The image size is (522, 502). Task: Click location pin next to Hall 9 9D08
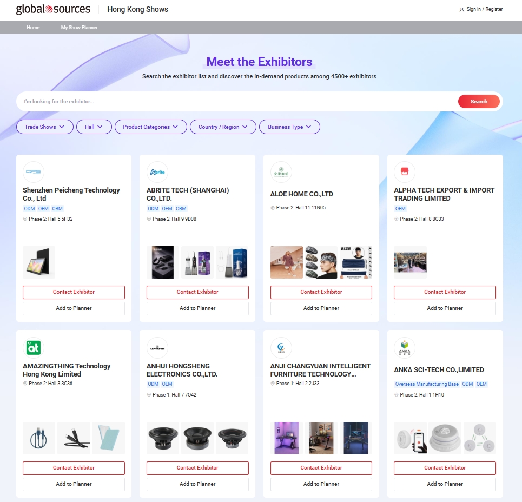click(x=149, y=219)
